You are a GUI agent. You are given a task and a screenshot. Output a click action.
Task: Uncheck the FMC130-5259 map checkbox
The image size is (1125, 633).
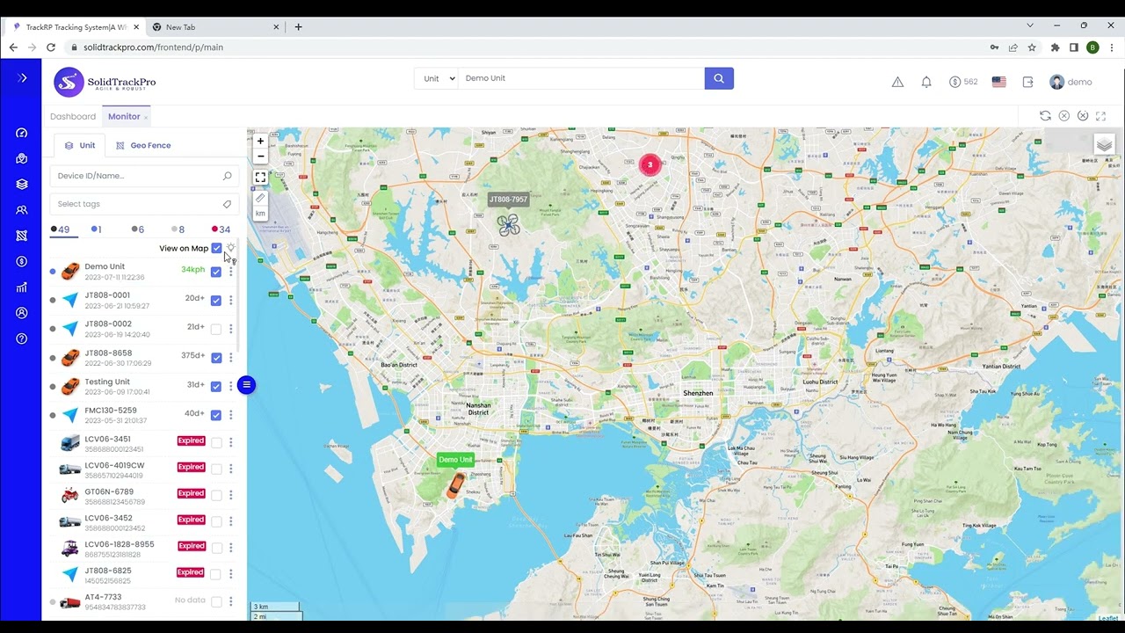coord(216,415)
